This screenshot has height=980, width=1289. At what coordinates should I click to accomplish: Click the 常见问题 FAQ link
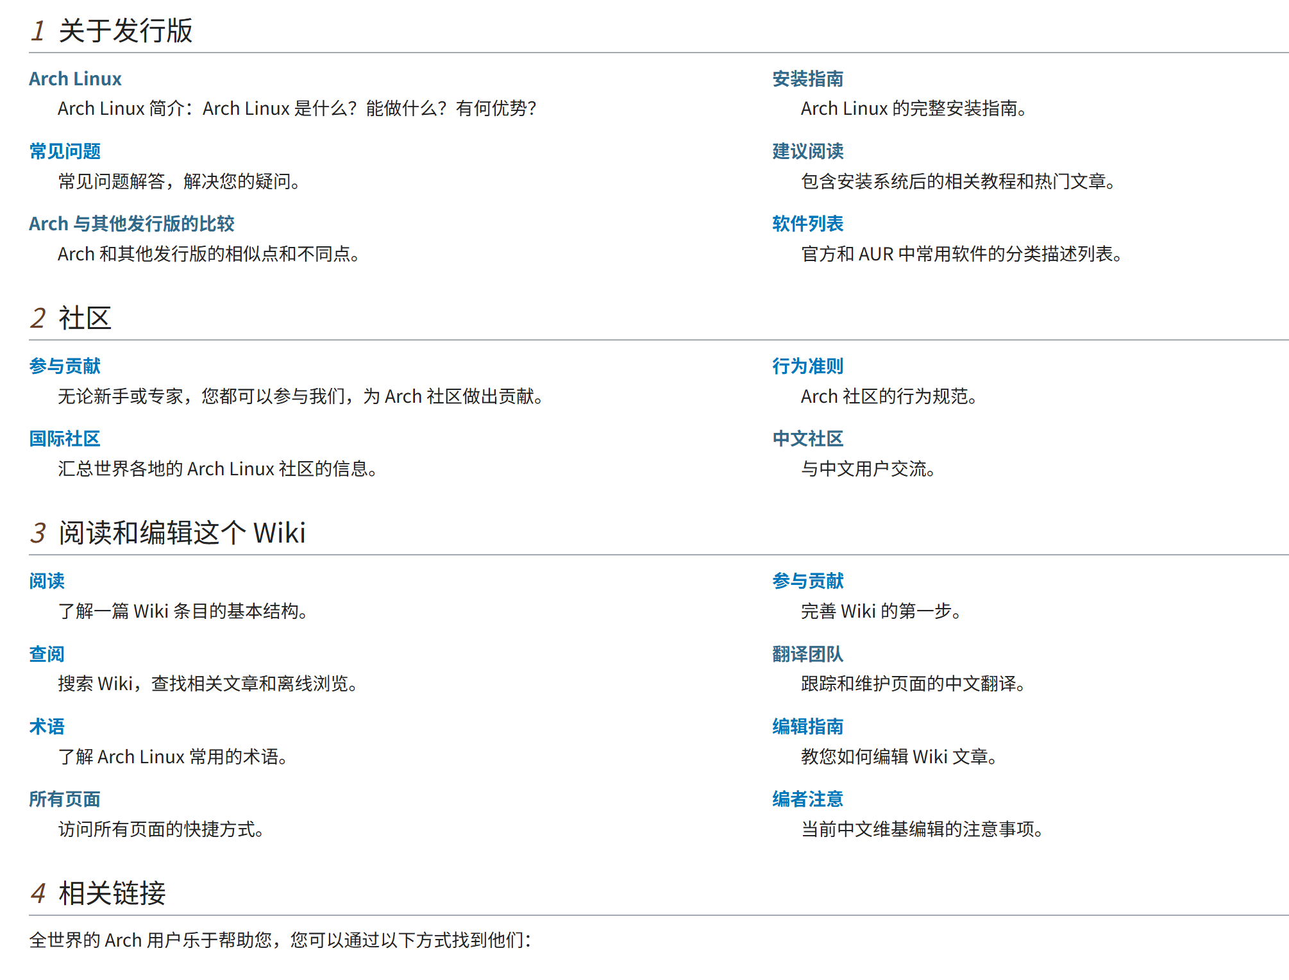click(66, 151)
